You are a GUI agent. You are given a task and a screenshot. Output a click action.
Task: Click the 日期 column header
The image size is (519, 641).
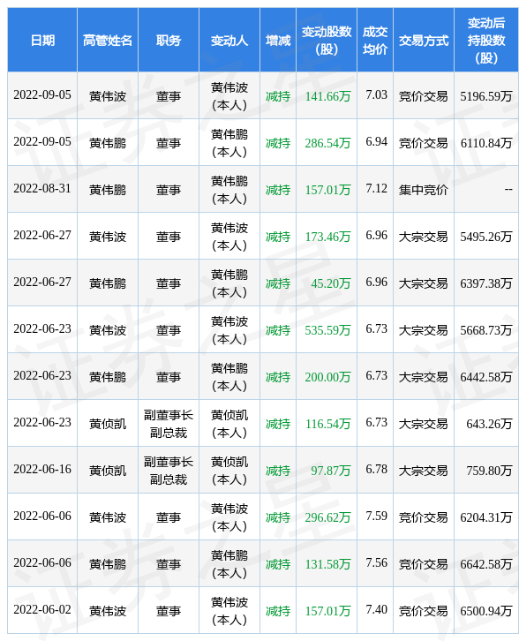(42, 40)
